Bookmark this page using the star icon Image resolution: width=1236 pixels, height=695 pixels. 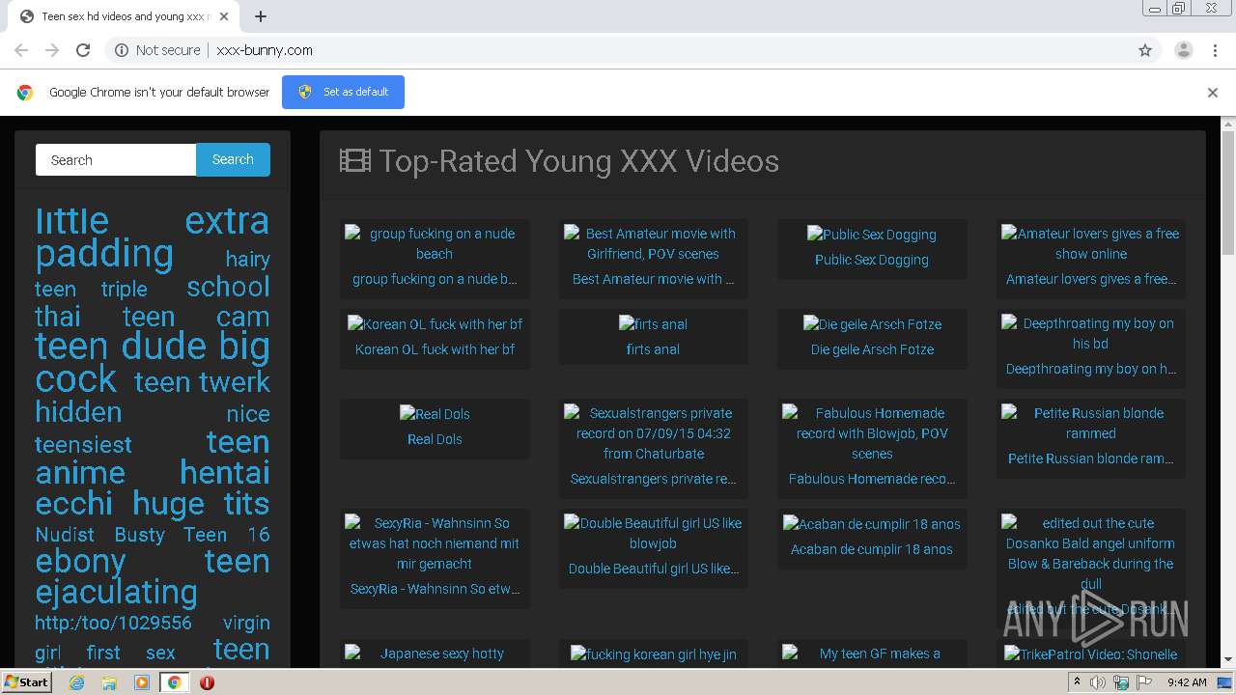coord(1145,50)
